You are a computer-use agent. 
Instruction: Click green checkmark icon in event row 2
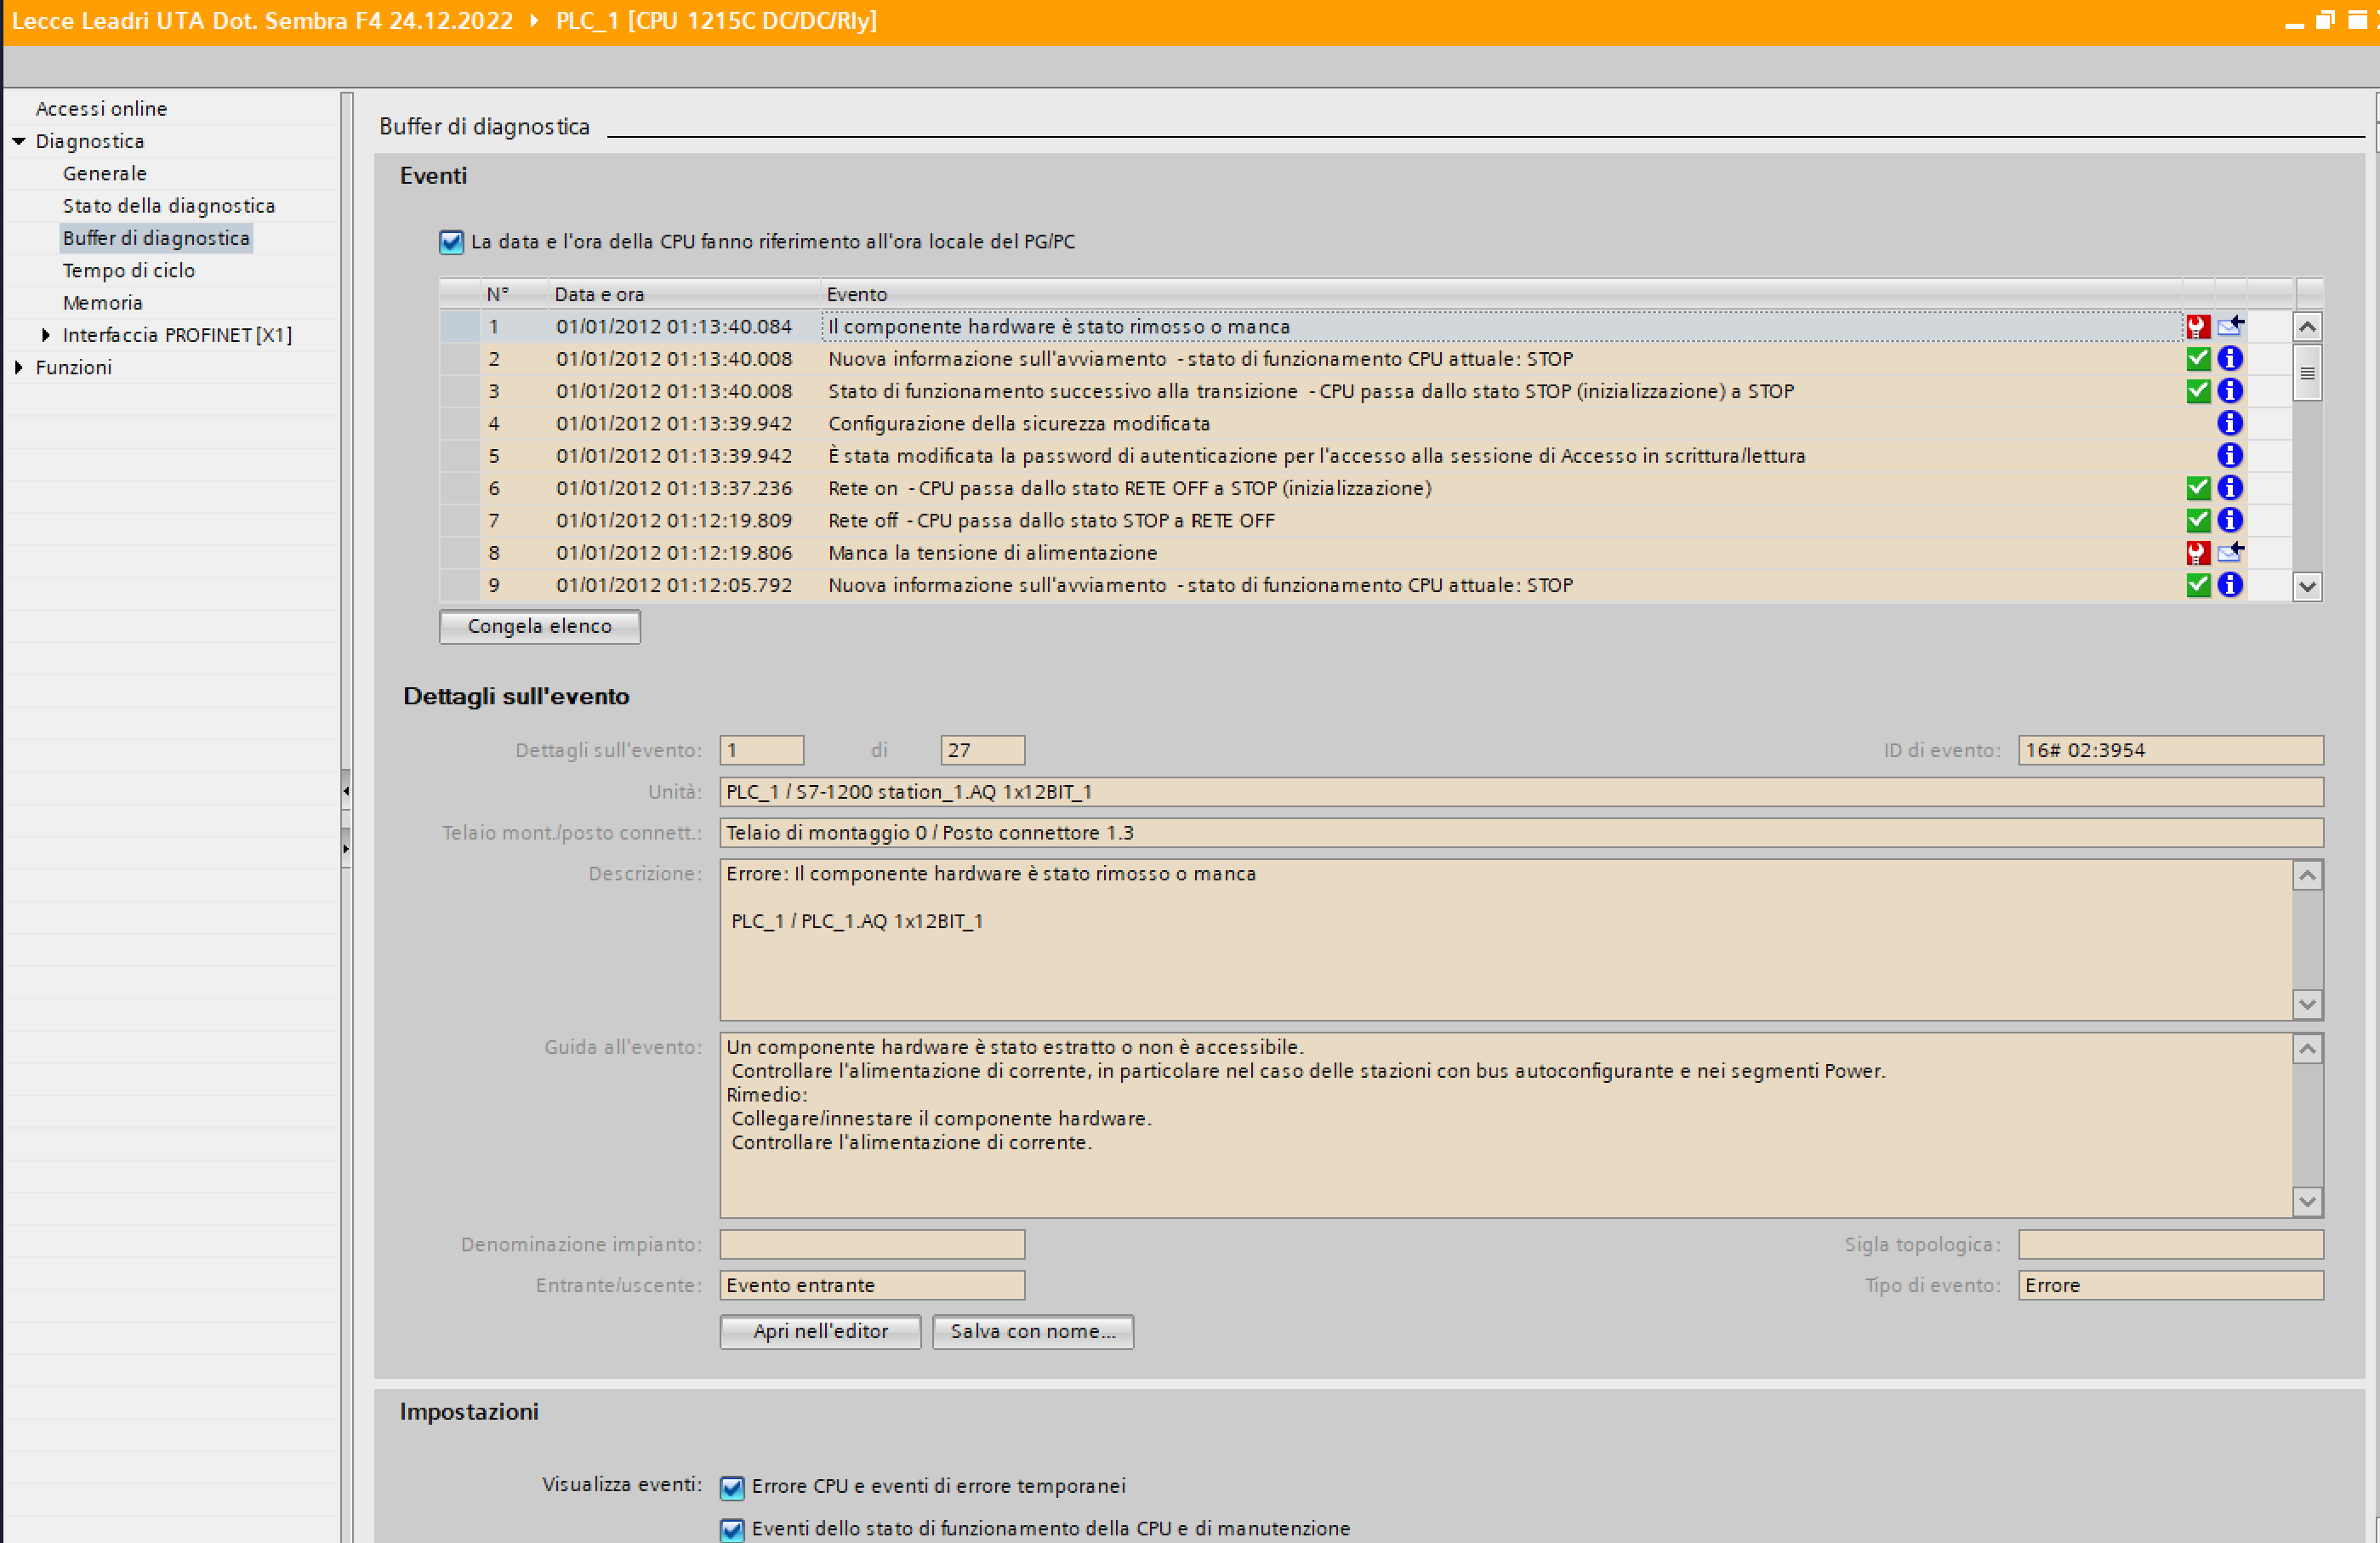(2197, 358)
